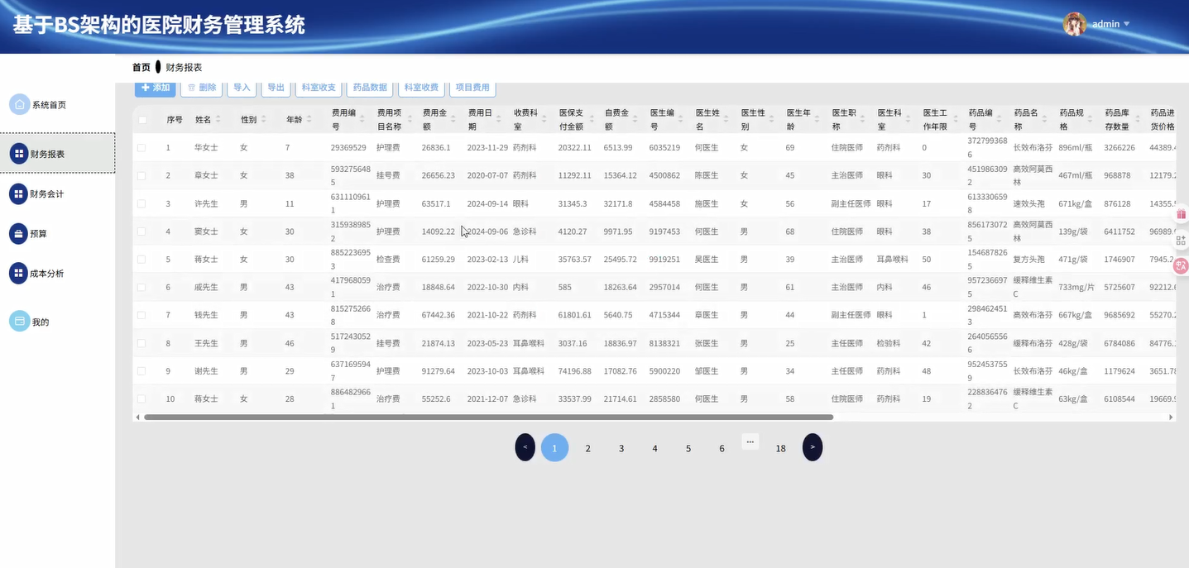1189x568 pixels.
Task: Sort table by 年龄 column arrows
Action: click(x=309, y=119)
